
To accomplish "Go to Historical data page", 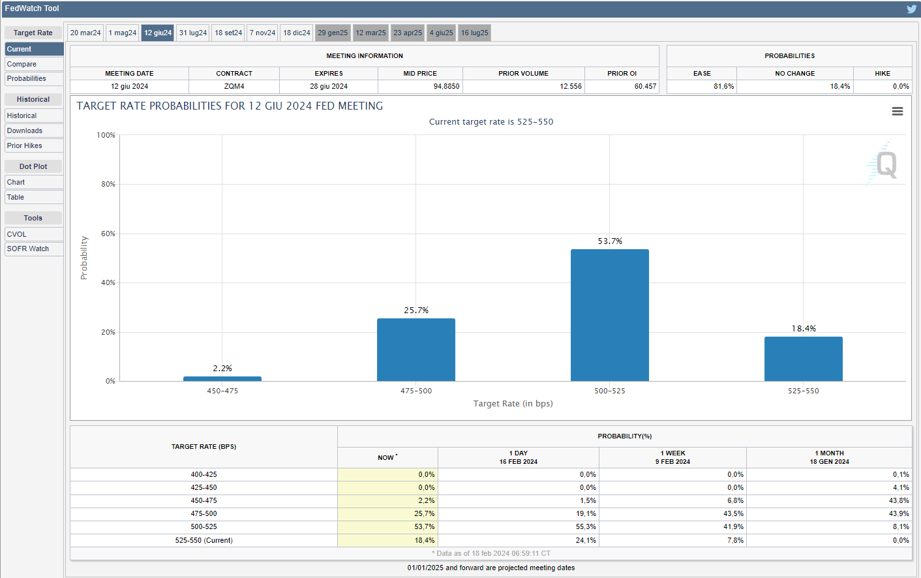I will pos(34,115).
